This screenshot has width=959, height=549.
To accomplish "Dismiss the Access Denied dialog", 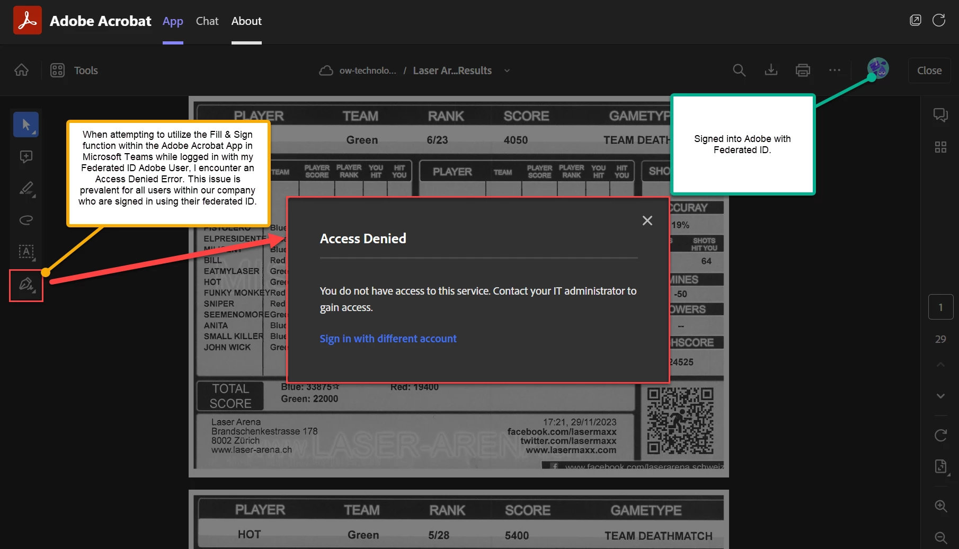I will [x=647, y=220].
